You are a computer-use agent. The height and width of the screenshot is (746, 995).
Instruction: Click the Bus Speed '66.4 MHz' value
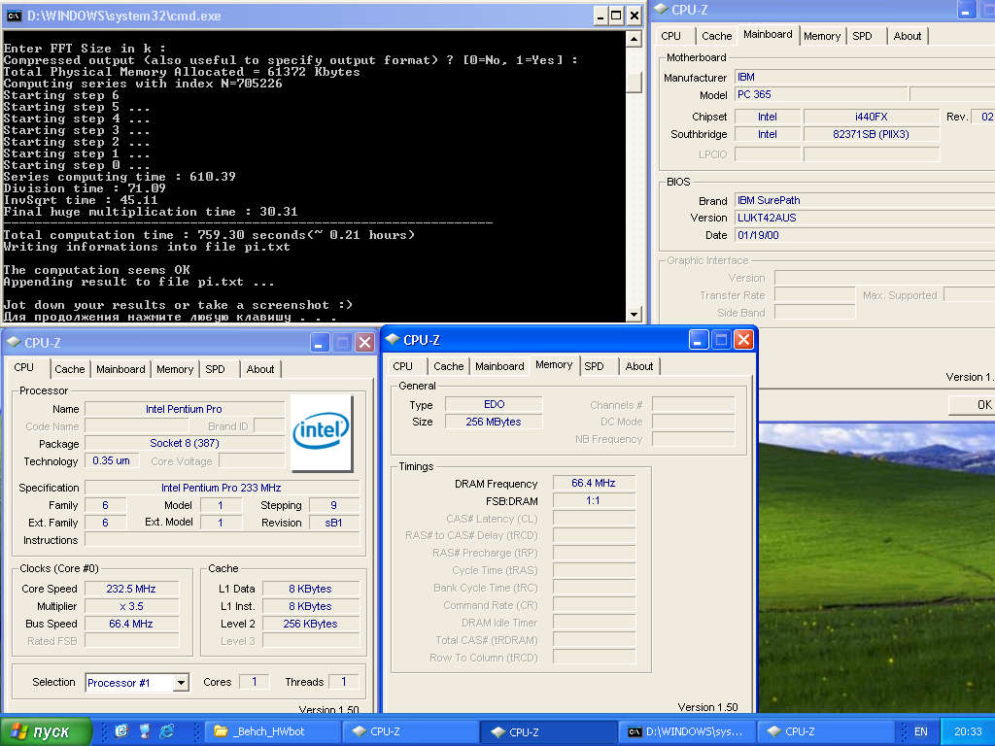pos(131,624)
